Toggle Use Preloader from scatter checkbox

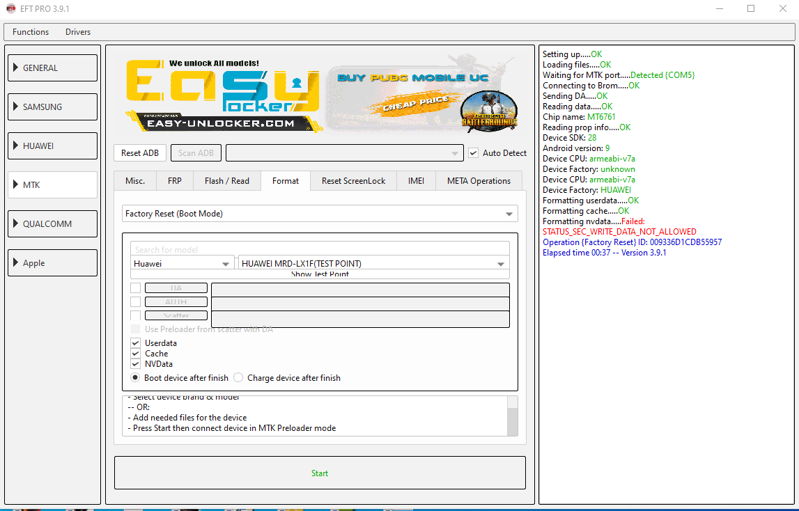[136, 329]
